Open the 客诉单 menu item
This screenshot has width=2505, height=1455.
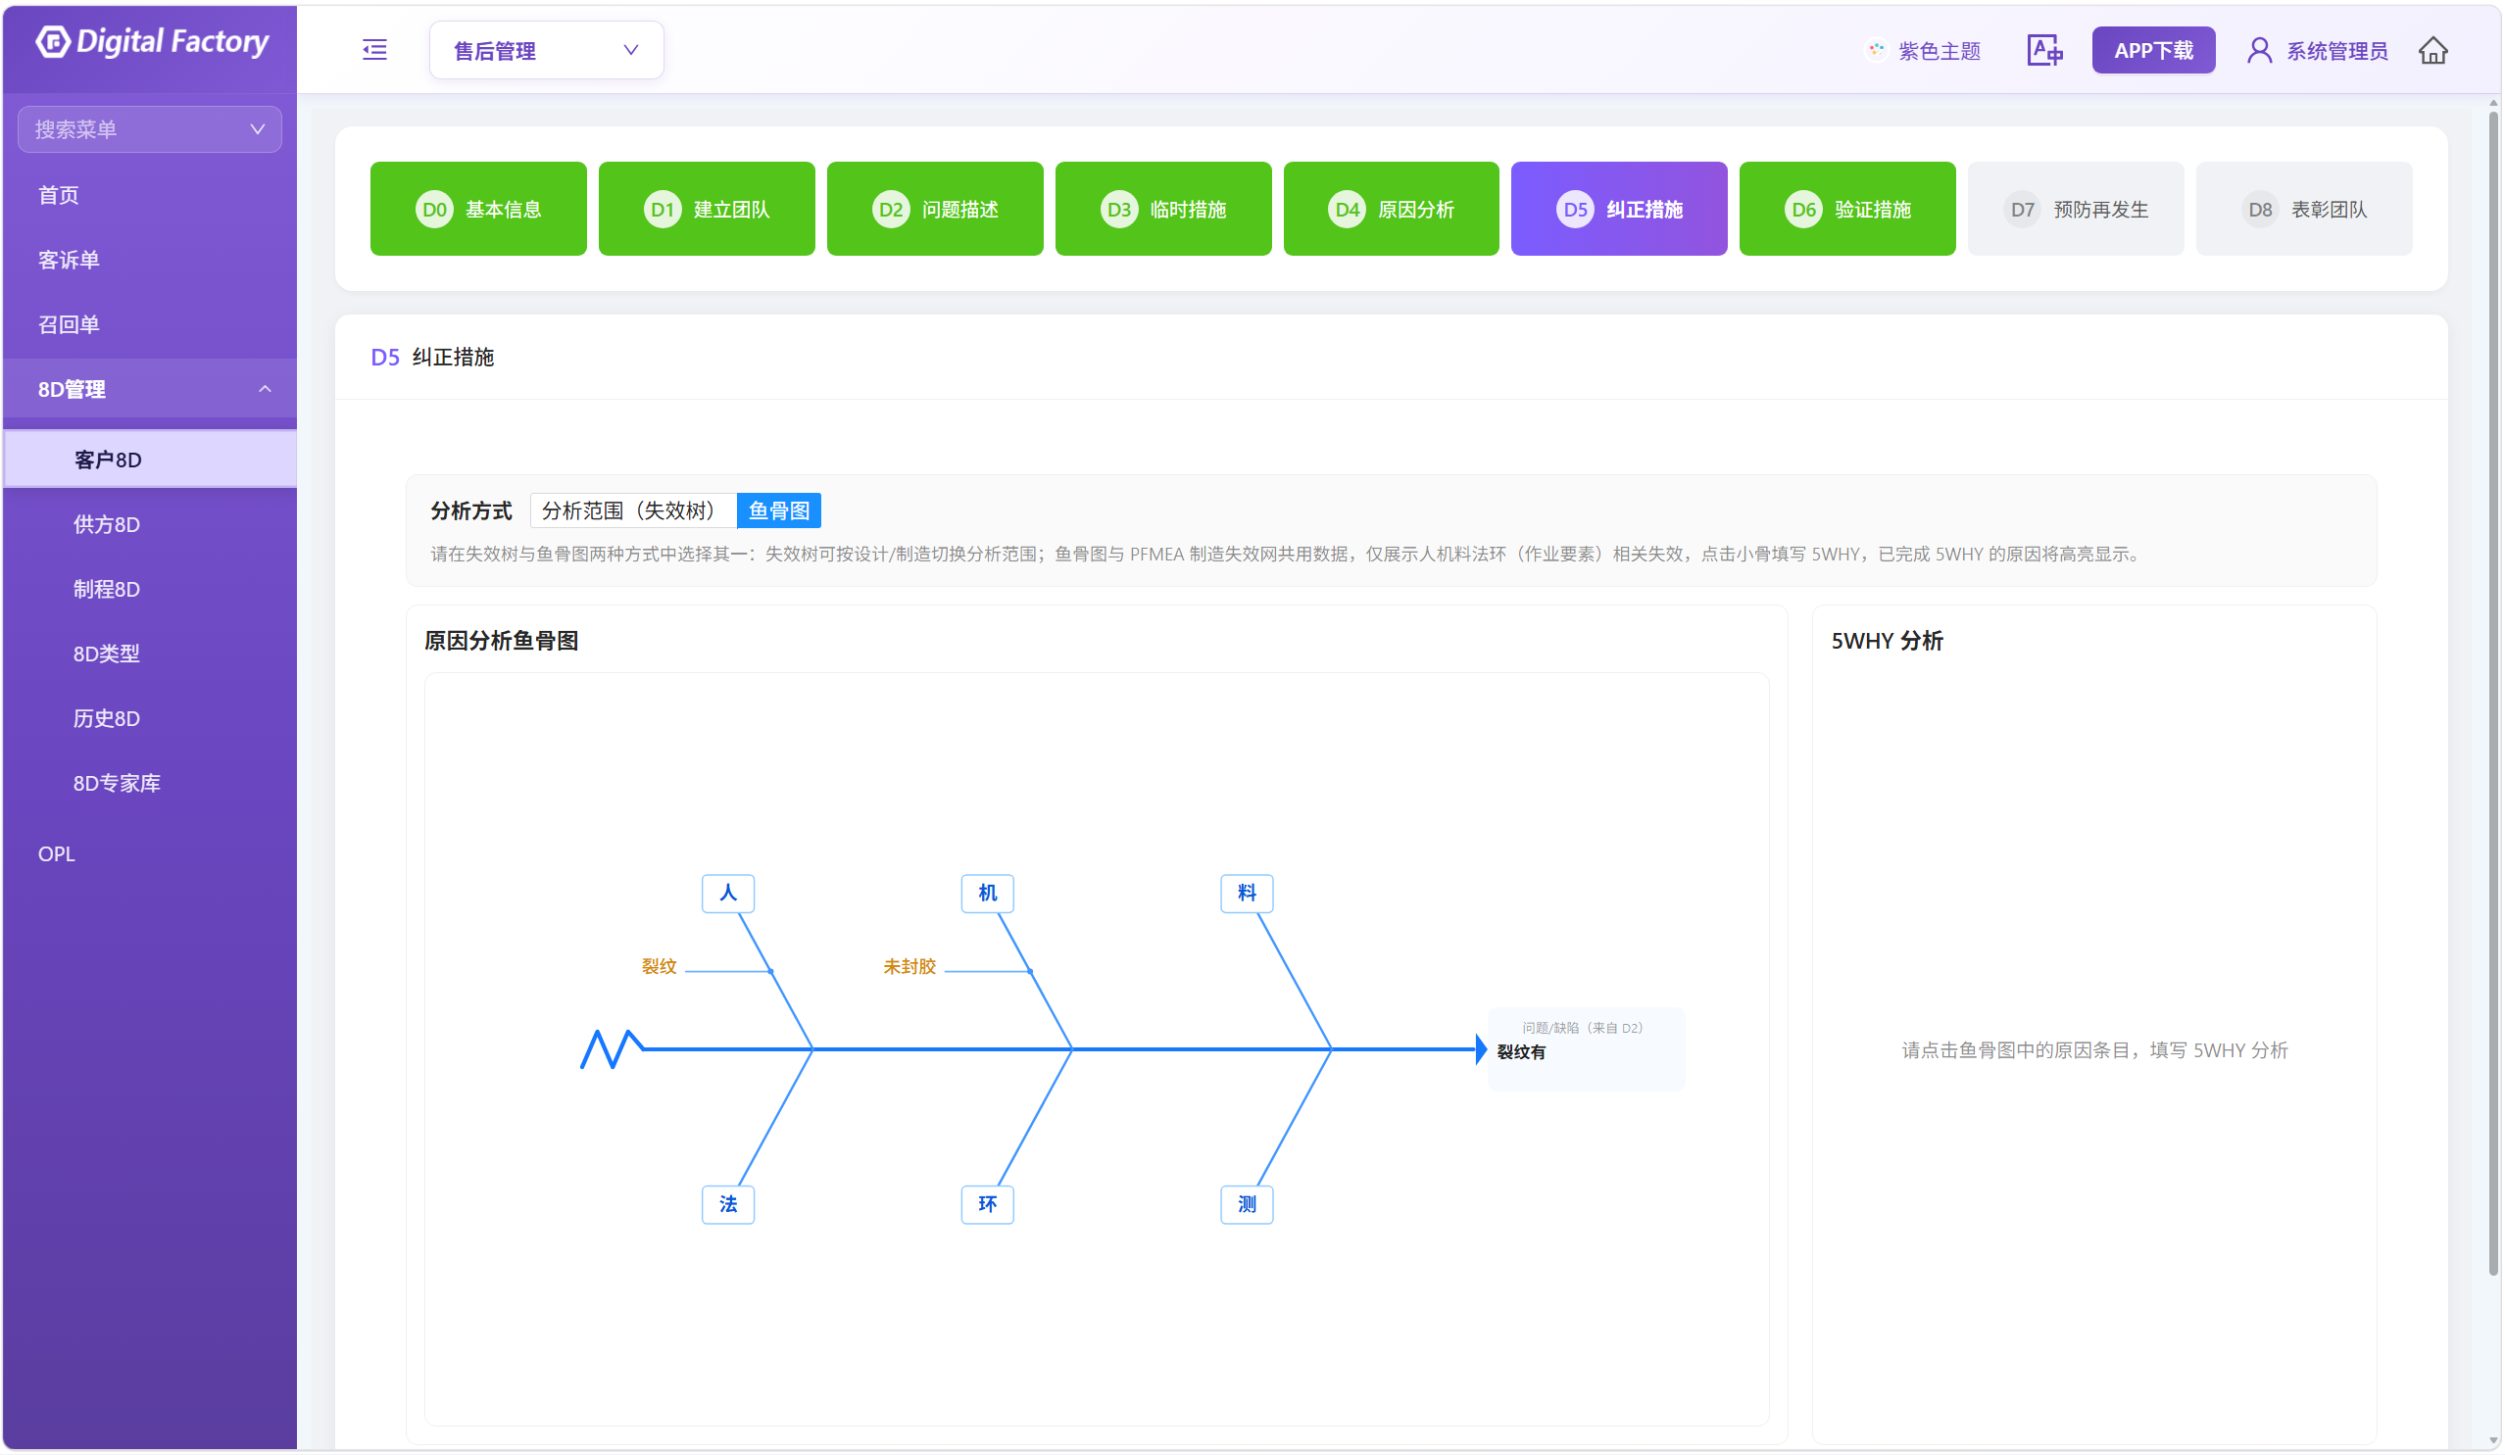coord(149,260)
